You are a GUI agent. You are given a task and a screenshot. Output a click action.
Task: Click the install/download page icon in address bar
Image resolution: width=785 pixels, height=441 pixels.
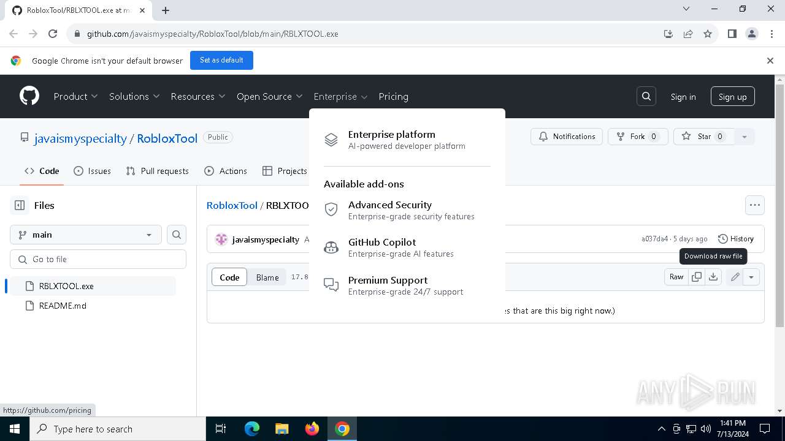point(668,34)
